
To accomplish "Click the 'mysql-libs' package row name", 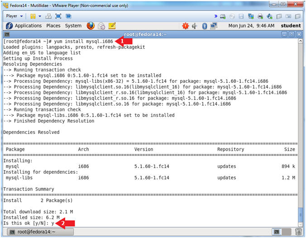I will pos(19,178).
